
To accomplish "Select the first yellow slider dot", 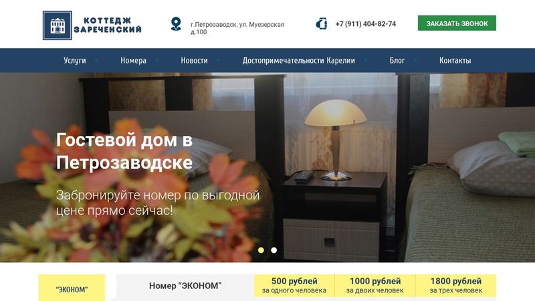I will (x=261, y=250).
